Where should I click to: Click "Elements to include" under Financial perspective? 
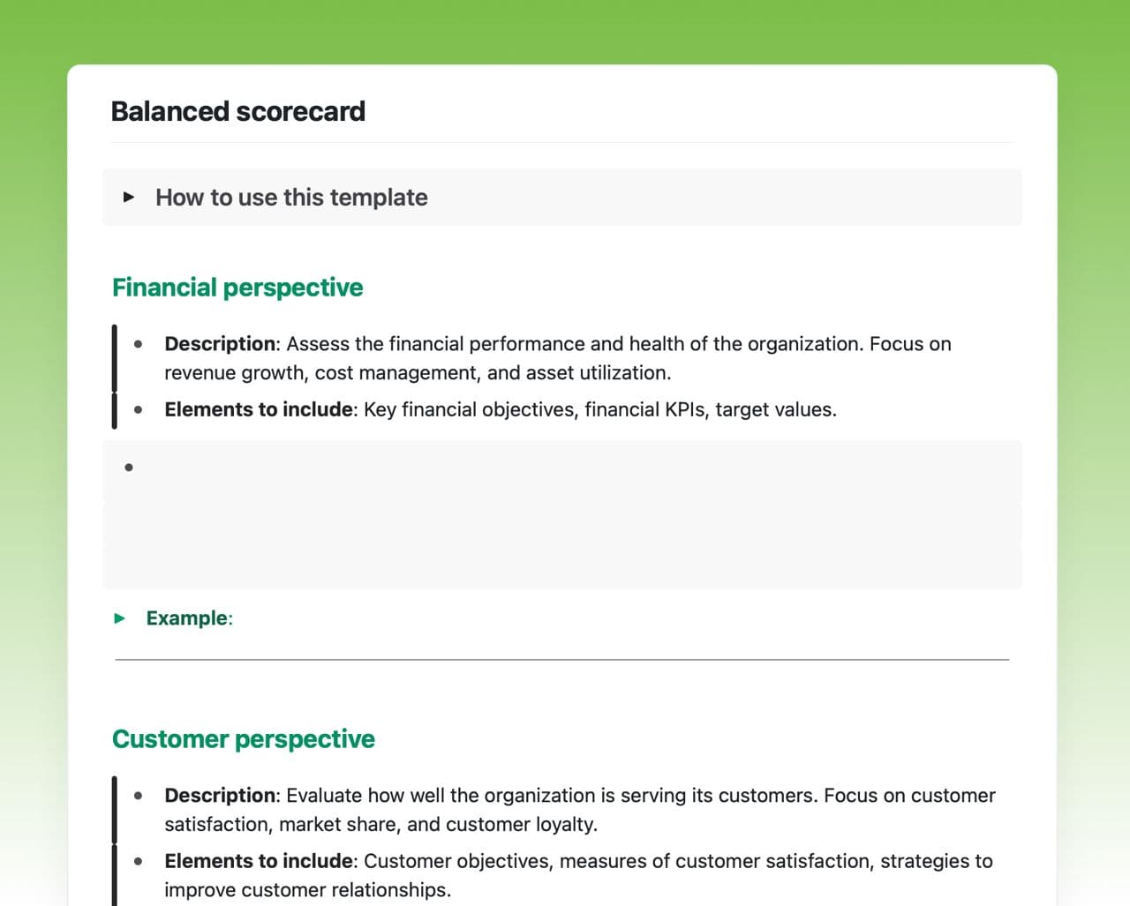[258, 409]
